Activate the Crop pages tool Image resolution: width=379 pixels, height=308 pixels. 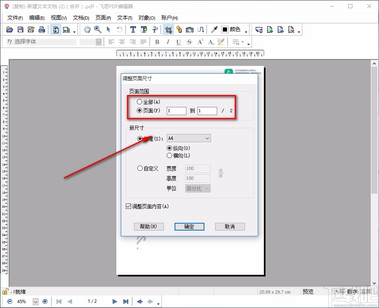pyautogui.click(x=169, y=29)
